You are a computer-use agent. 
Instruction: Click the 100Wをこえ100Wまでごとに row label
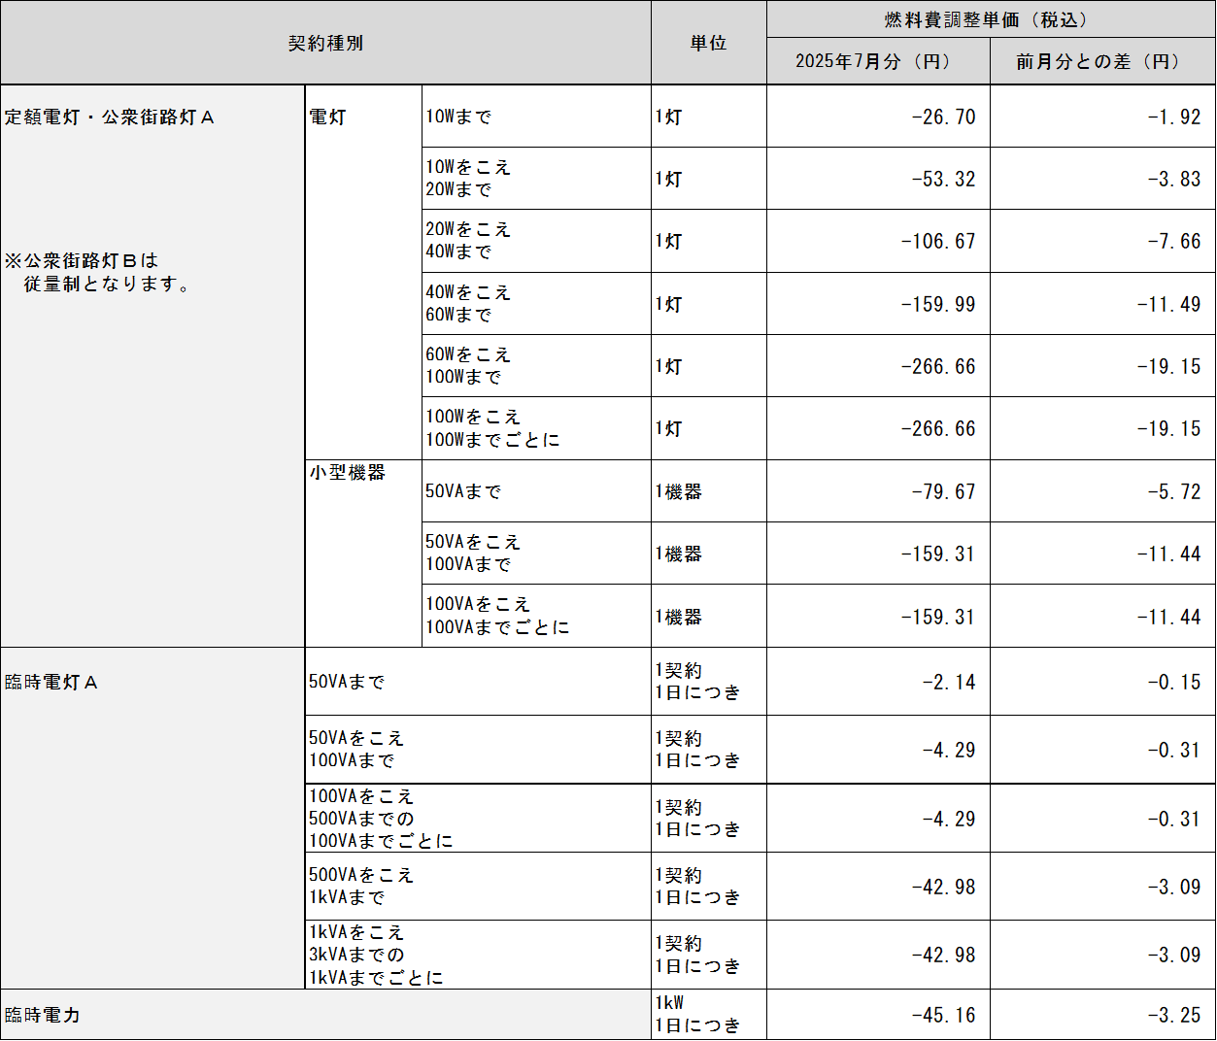pyautogui.click(x=493, y=428)
